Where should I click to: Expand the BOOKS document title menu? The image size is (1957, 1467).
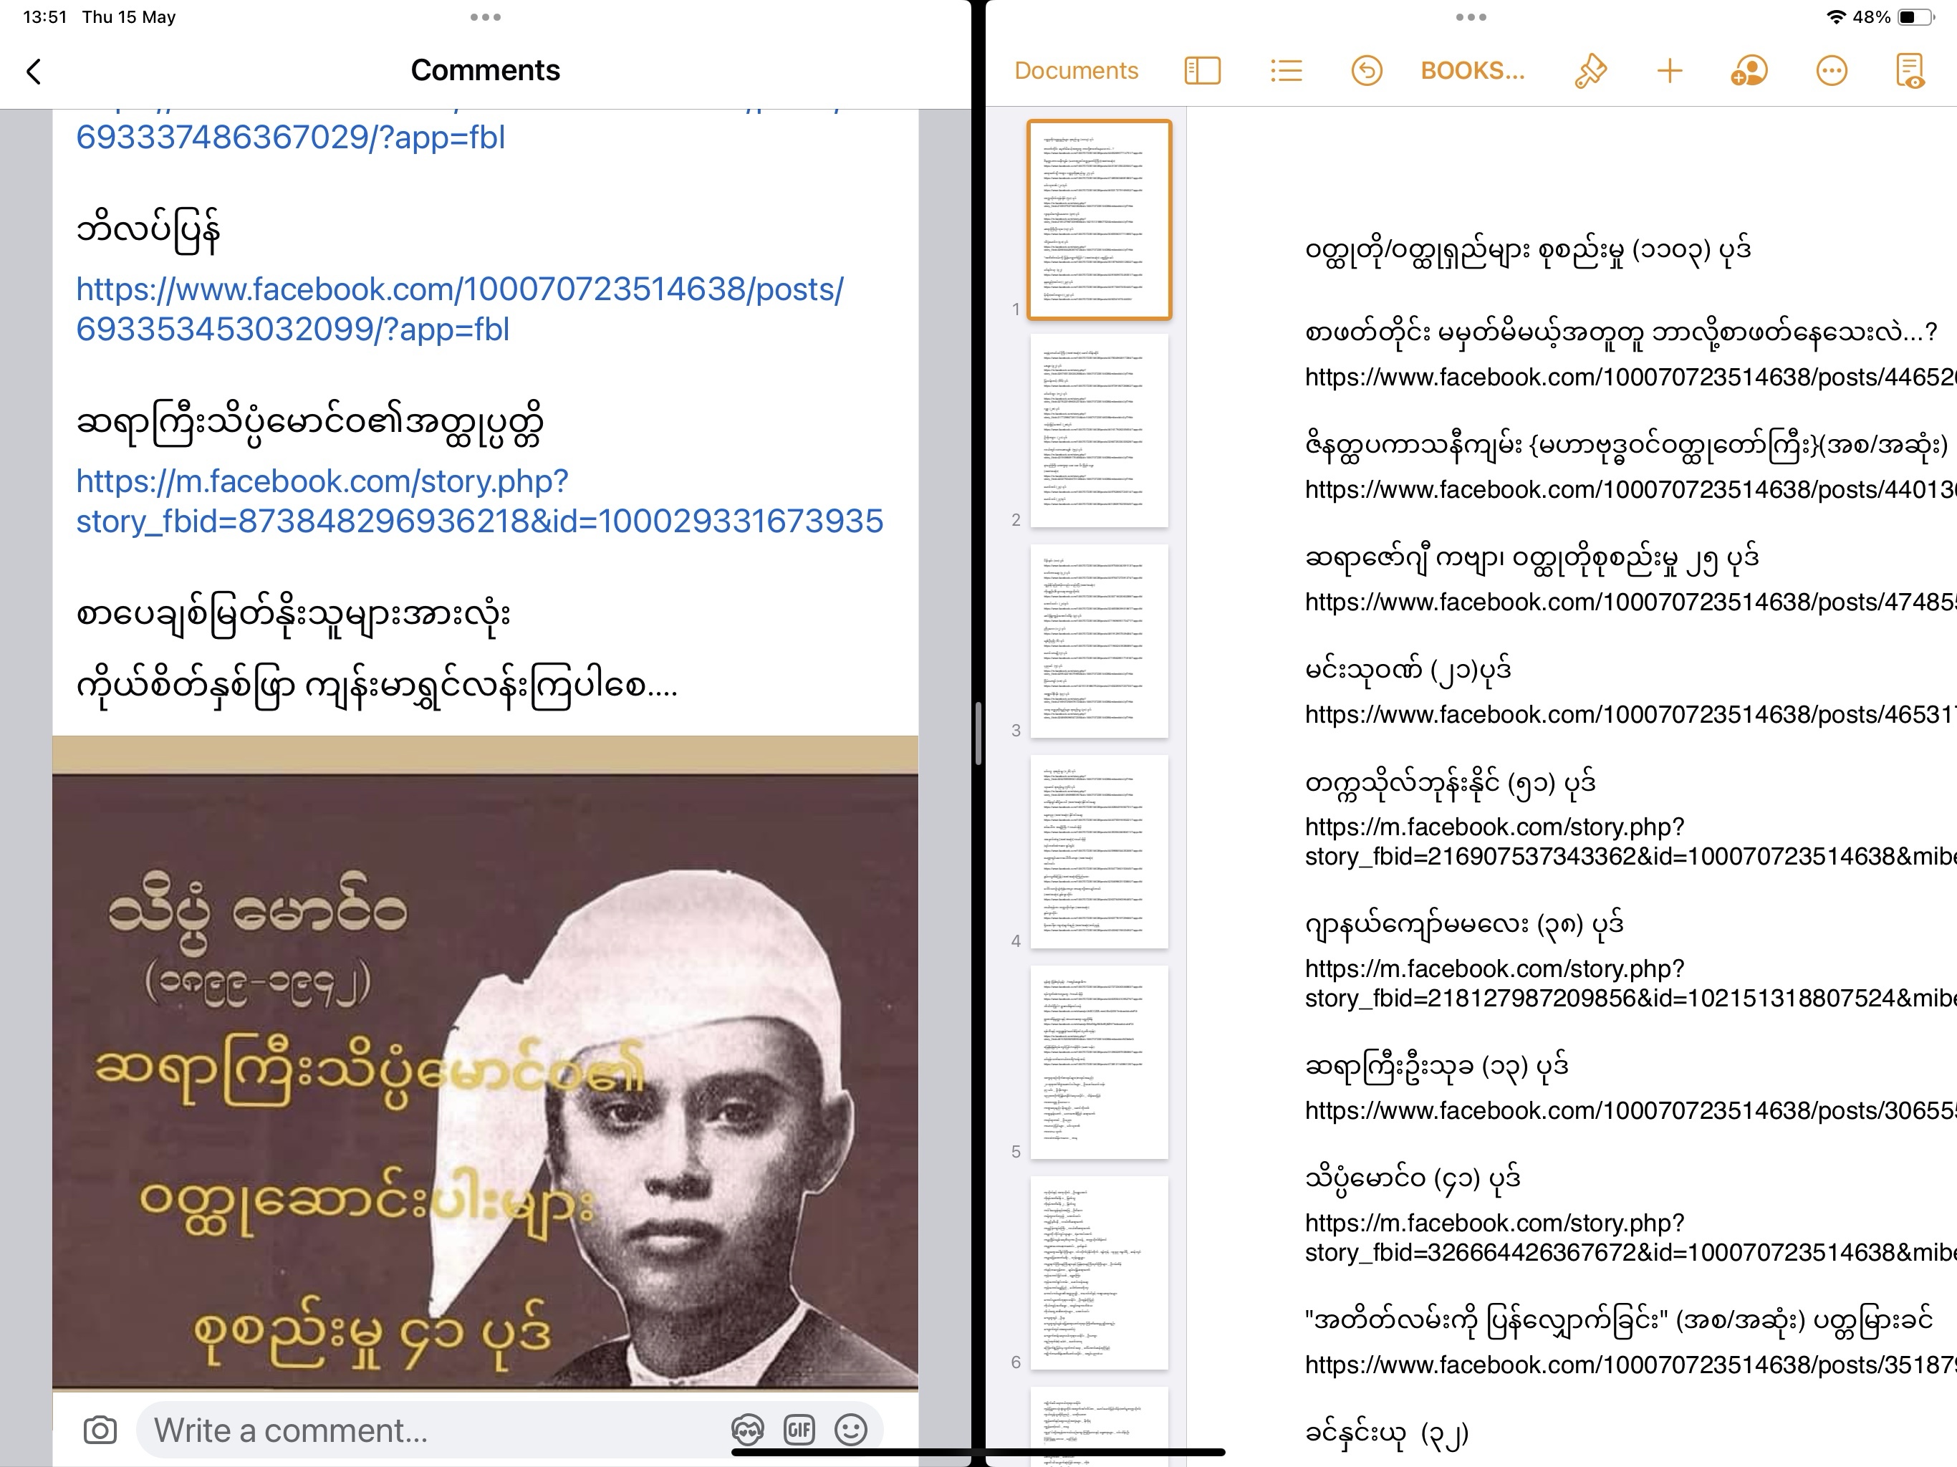point(1472,71)
